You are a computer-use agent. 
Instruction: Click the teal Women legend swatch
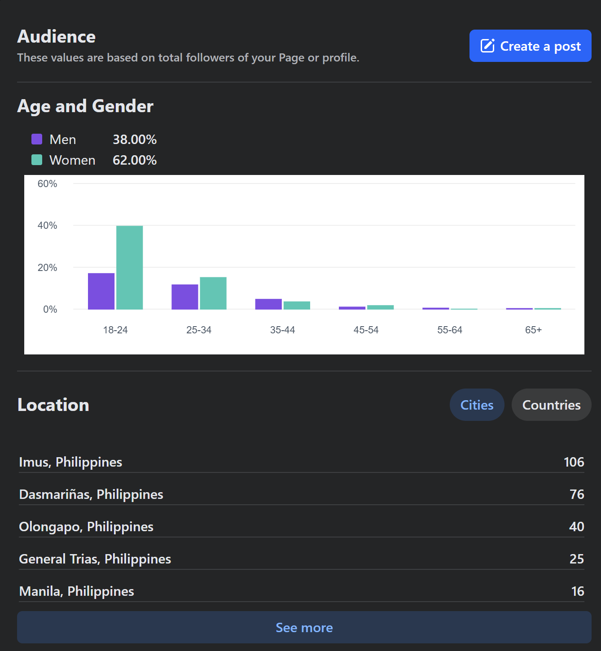[x=37, y=160]
